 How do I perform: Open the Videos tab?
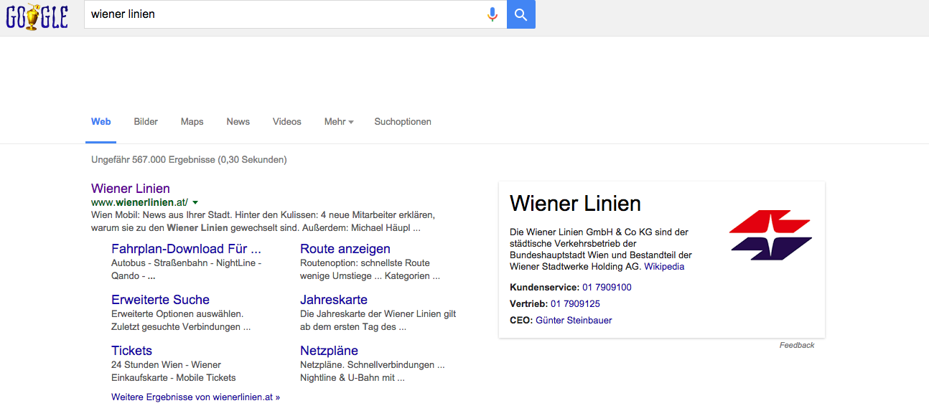point(287,122)
